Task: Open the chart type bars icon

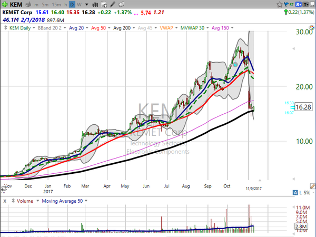Action: (95, 4)
